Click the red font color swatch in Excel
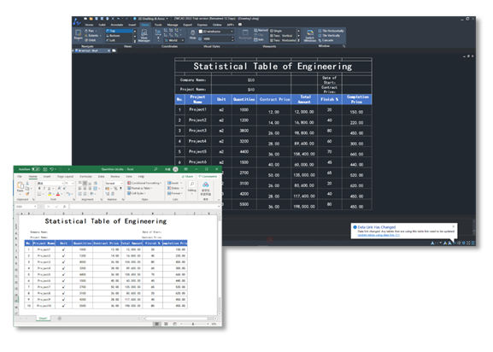The height and width of the screenshot is (352, 493). [58, 194]
